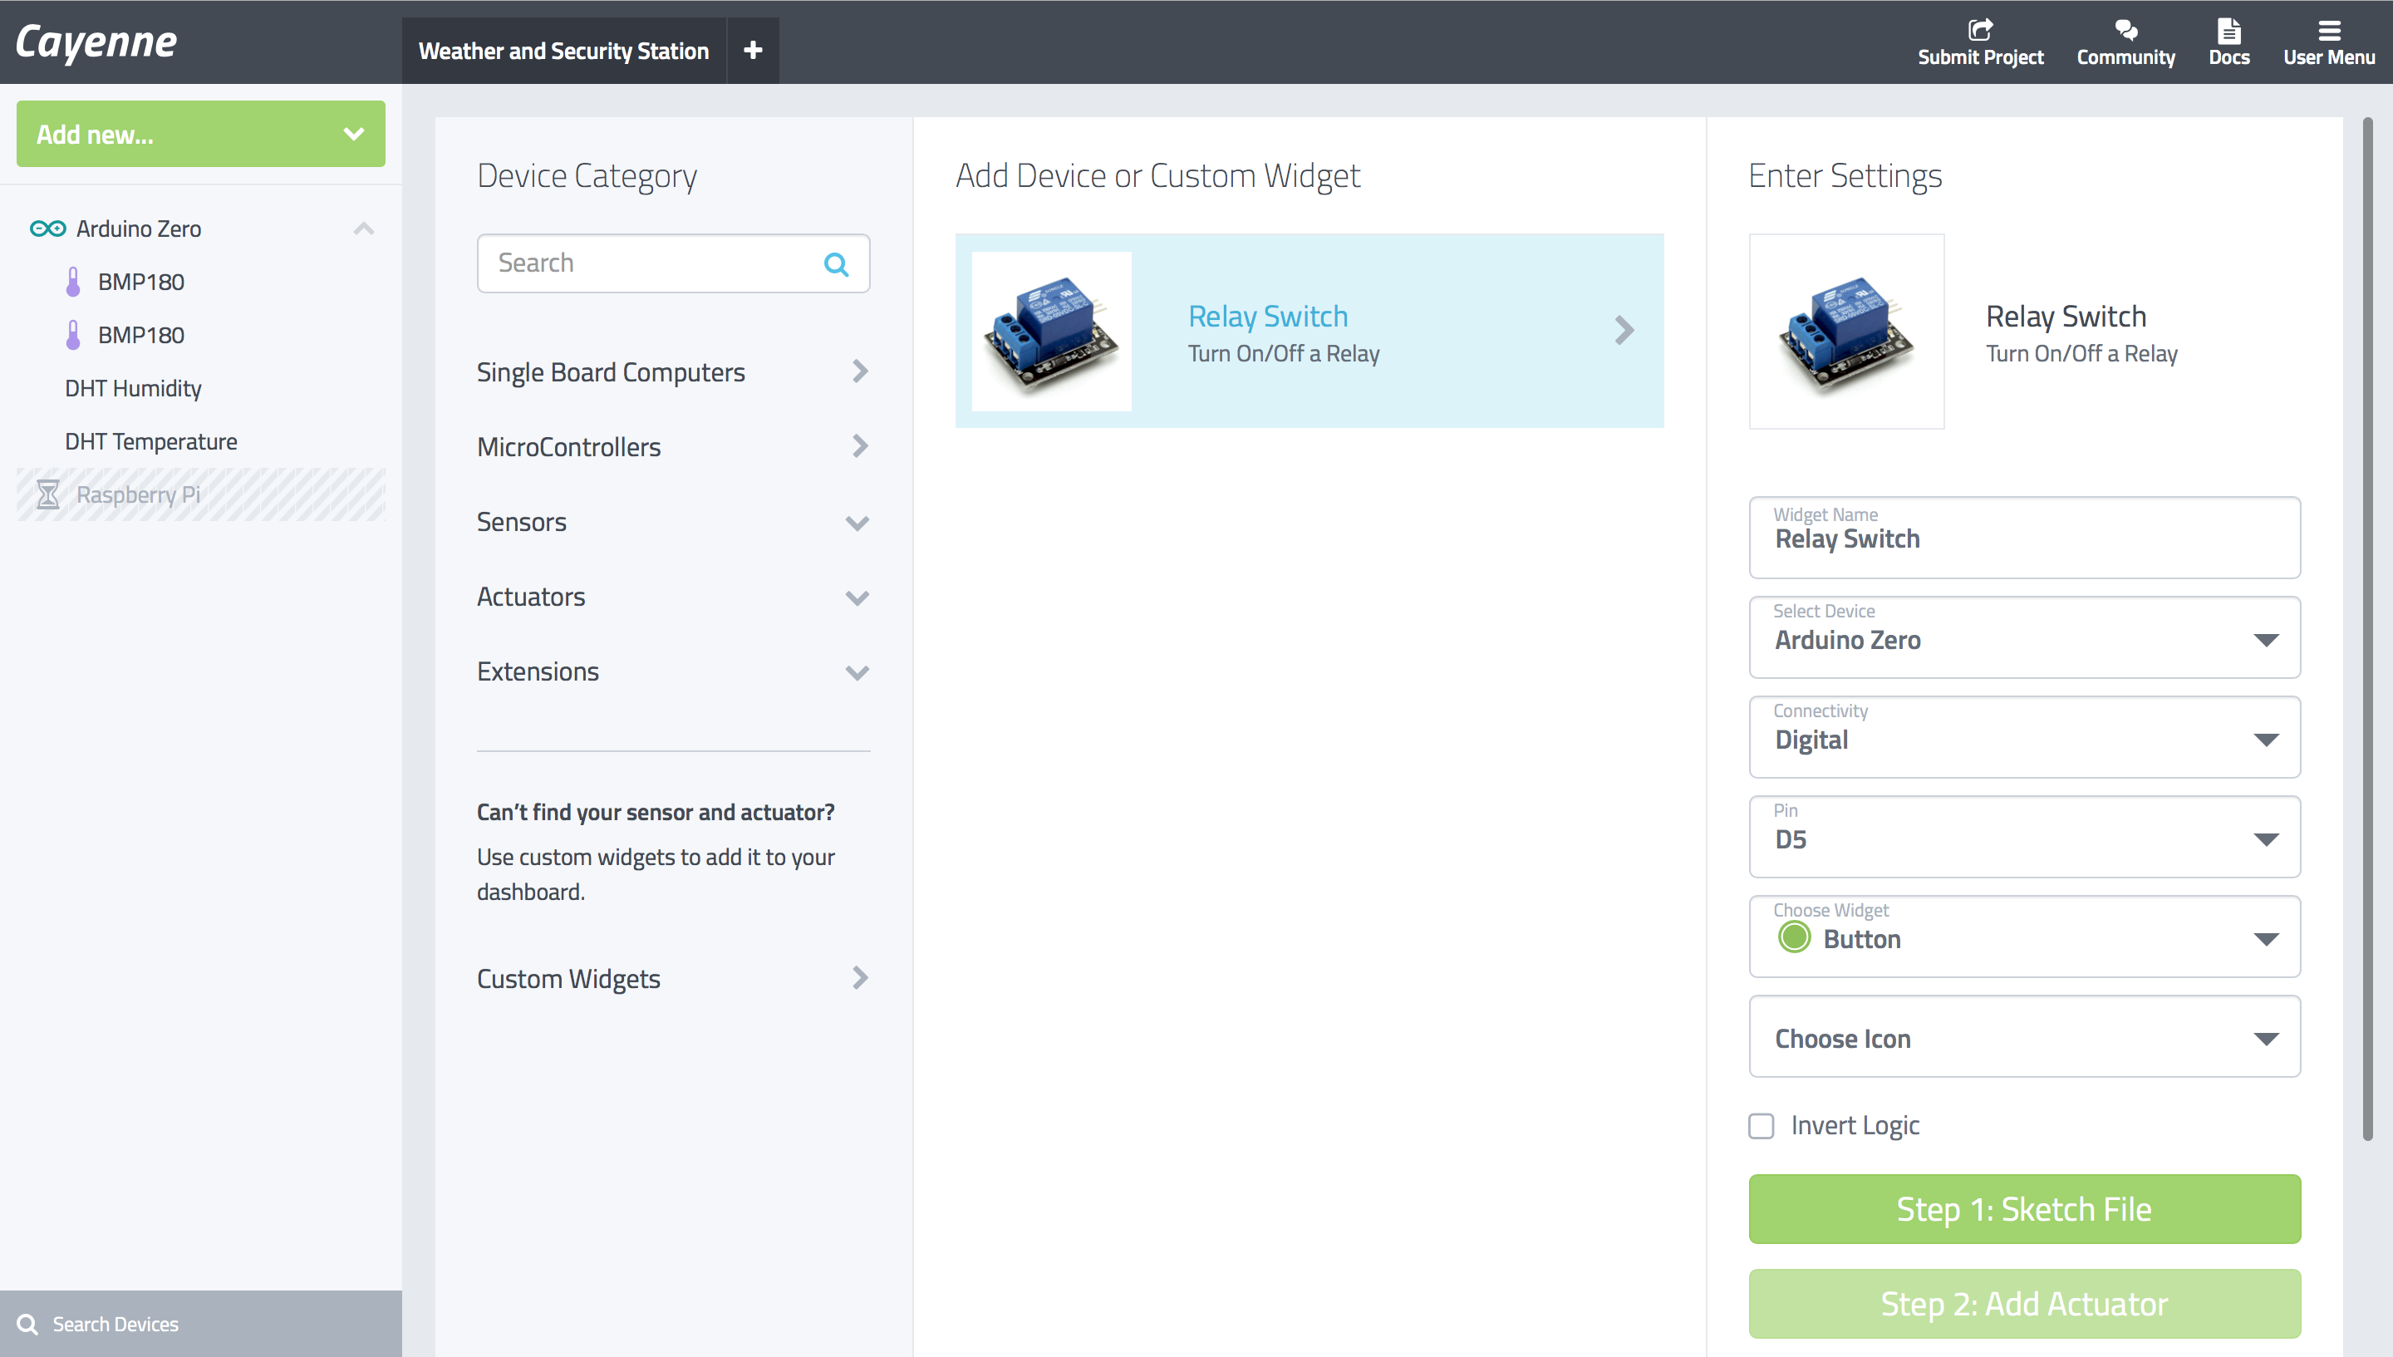This screenshot has width=2393, height=1357.
Task: Click the first BMP180 thermometer icon
Action: (74, 282)
